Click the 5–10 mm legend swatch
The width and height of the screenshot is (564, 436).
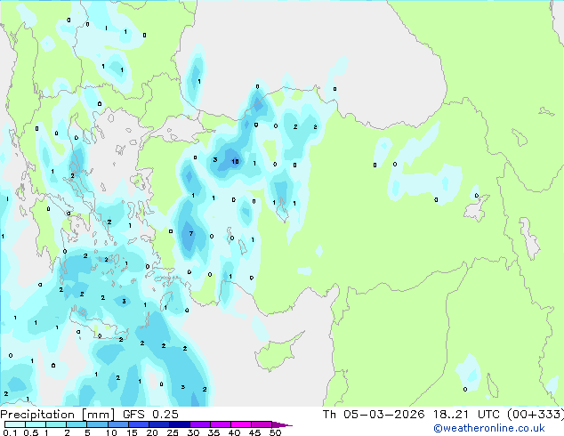97,424
